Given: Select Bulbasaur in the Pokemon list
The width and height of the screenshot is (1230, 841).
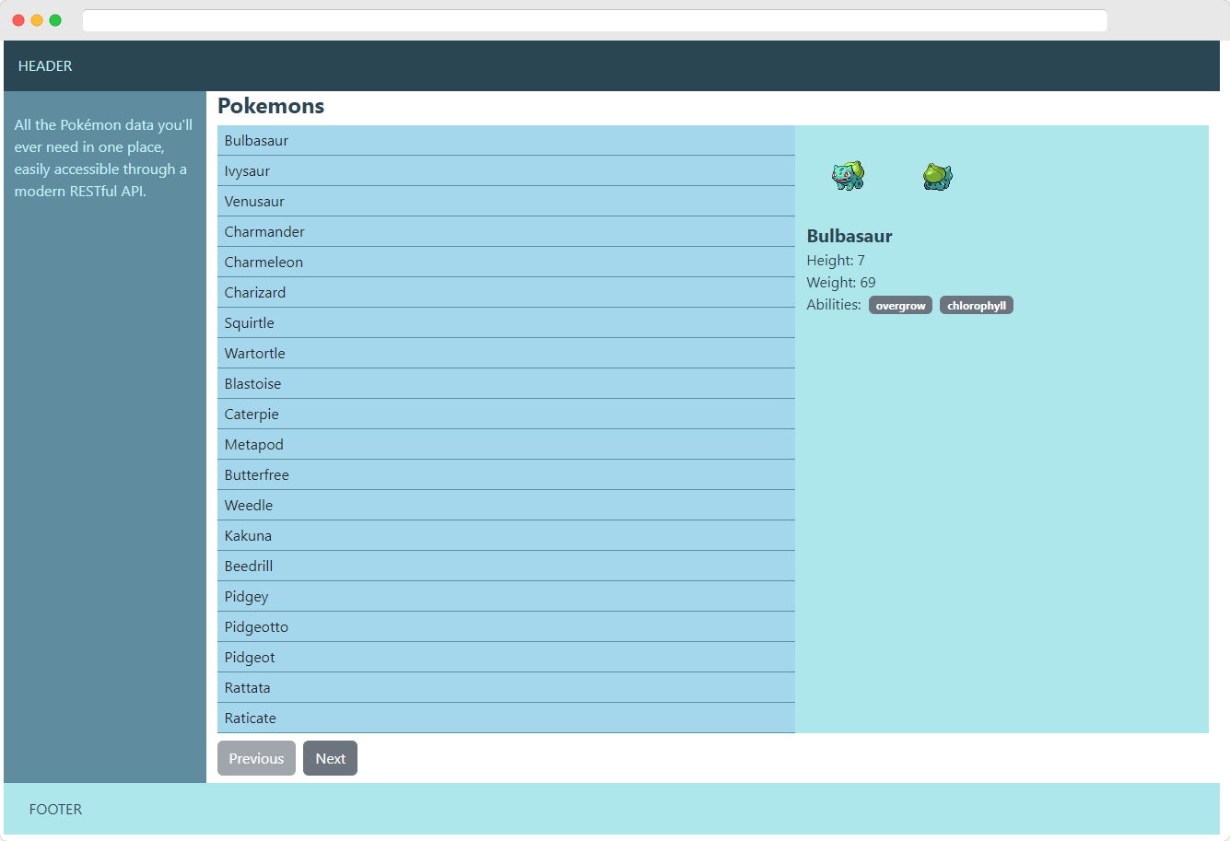Looking at the screenshot, I should [506, 141].
